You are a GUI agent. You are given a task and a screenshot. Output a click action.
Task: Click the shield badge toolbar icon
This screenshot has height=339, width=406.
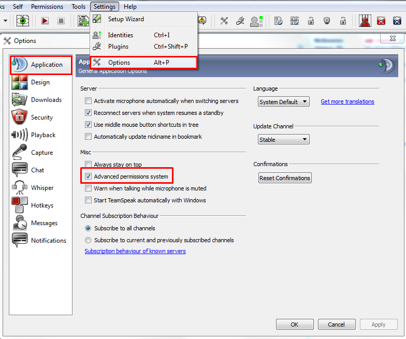click(x=327, y=21)
